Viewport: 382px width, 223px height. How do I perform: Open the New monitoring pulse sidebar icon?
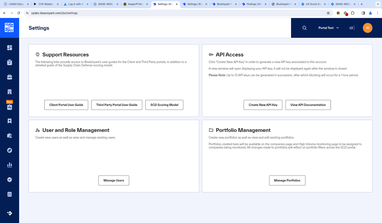pyautogui.click(x=10, y=107)
